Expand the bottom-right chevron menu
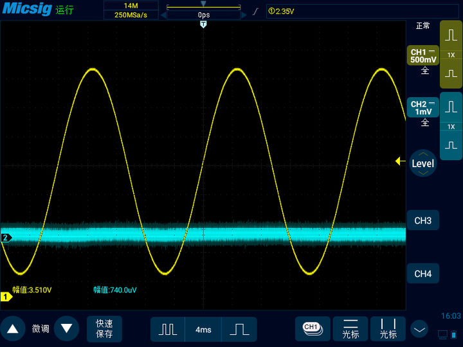 pyautogui.click(x=419, y=329)
